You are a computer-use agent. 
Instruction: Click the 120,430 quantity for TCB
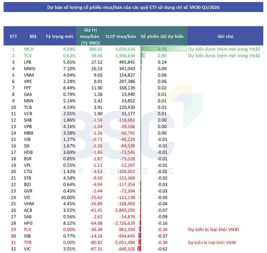[127, 107]
